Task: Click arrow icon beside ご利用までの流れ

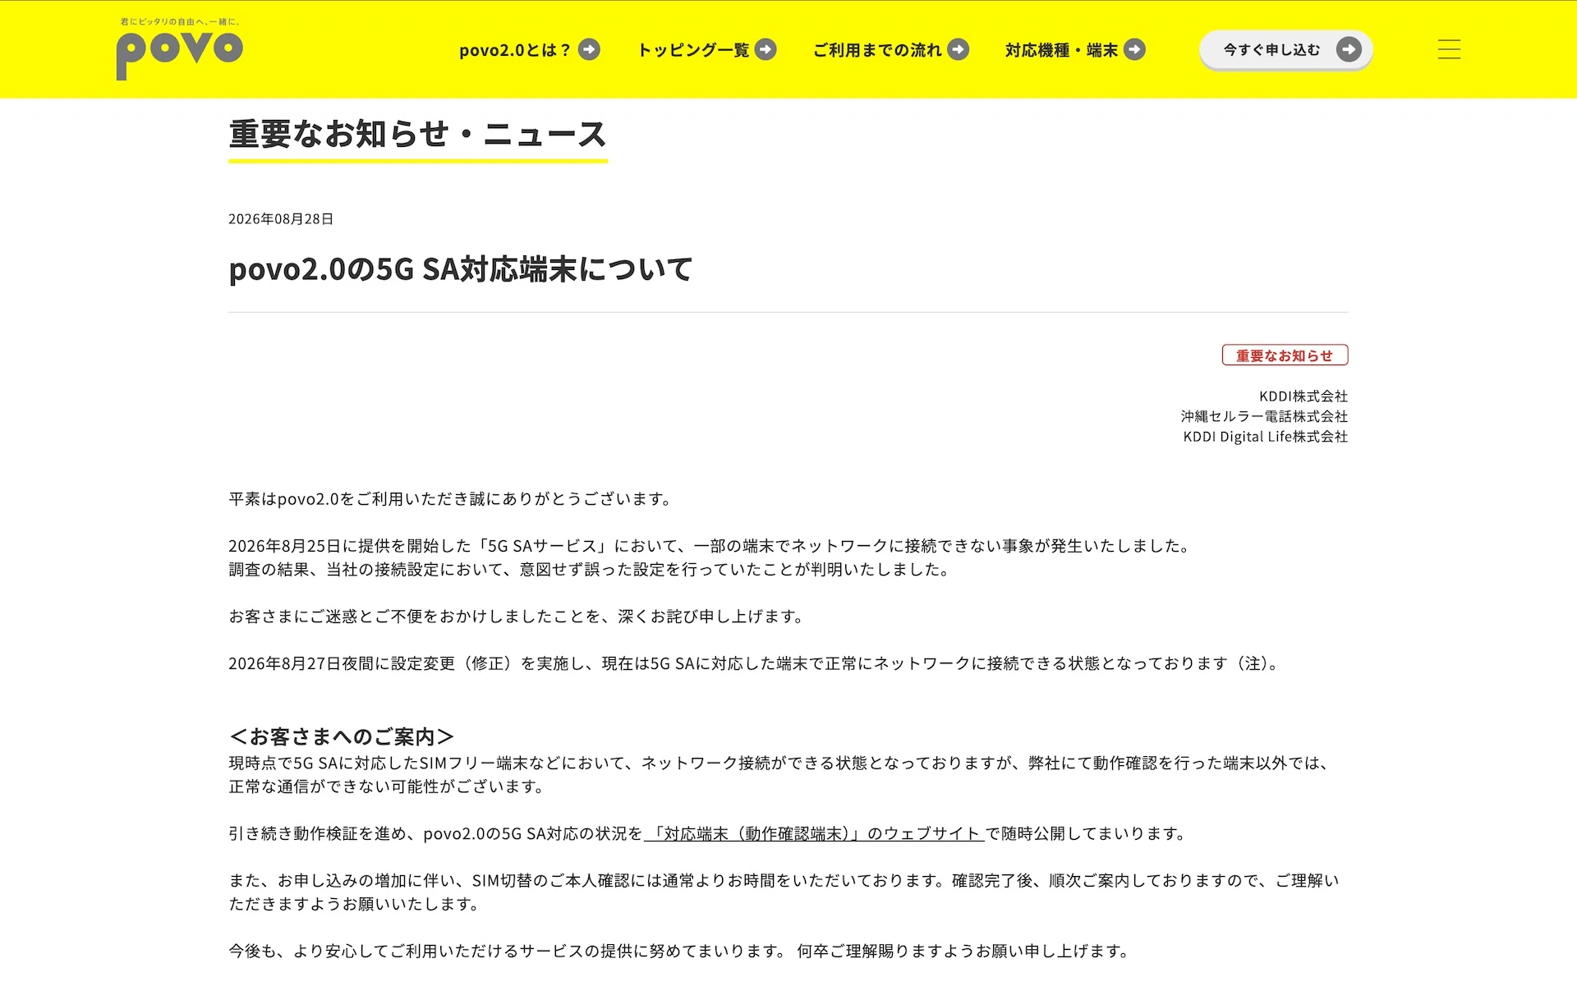Action: click(x=959, y=50)
